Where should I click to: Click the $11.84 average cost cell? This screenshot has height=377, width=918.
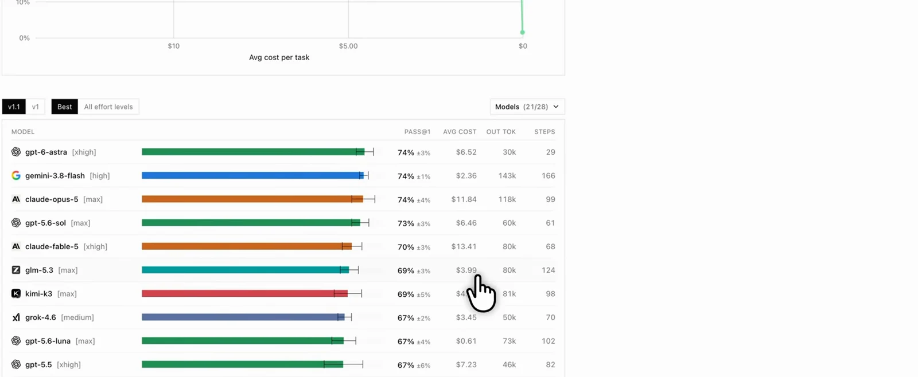point(464,199)
